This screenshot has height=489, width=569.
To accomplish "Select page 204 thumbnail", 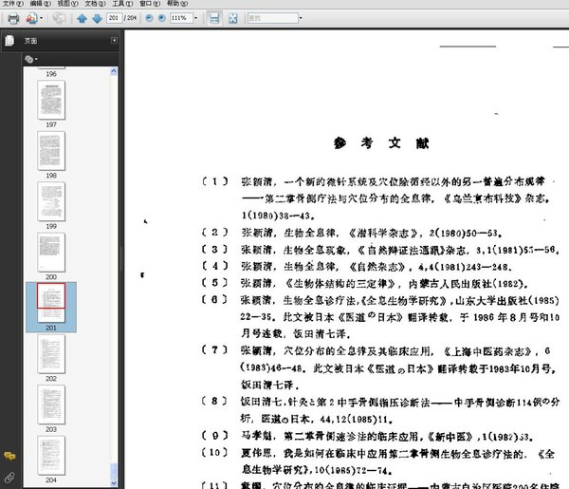I will pos(51,456).
